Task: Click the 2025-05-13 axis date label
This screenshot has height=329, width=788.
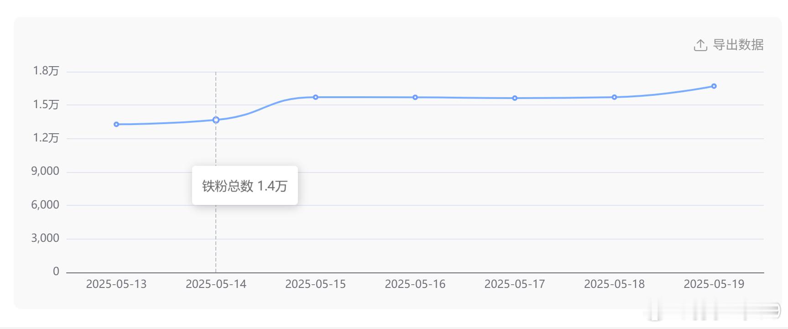Action: [116, 284]
